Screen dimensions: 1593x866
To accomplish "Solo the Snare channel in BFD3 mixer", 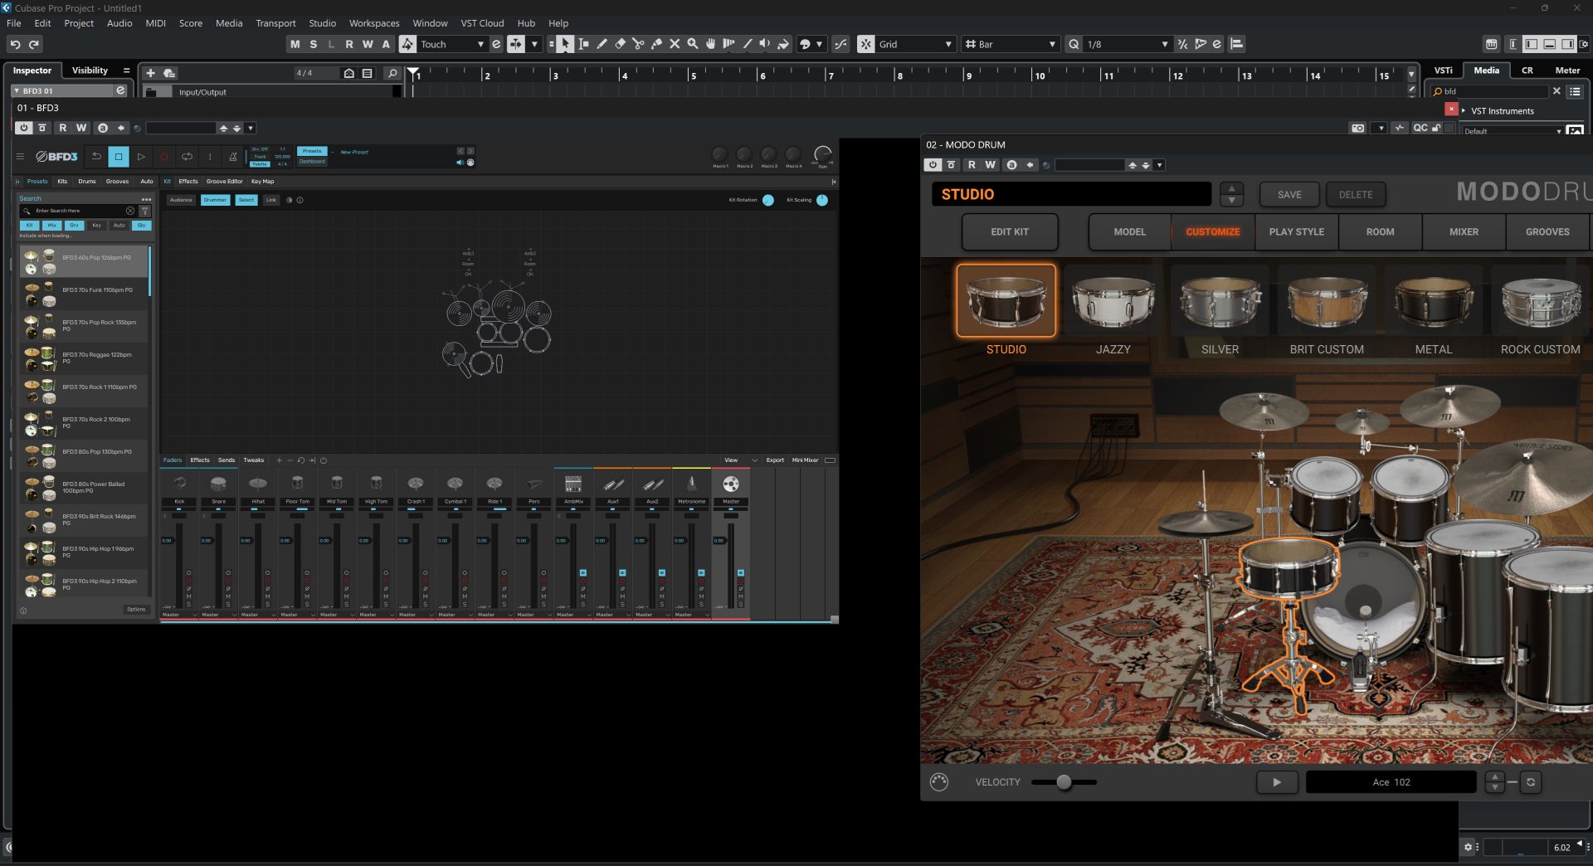I will (x=228, y=603).
